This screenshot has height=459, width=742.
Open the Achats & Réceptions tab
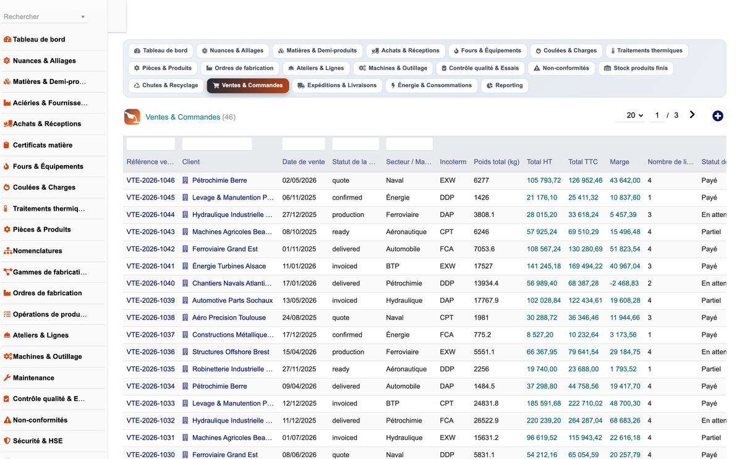[406, 51]
